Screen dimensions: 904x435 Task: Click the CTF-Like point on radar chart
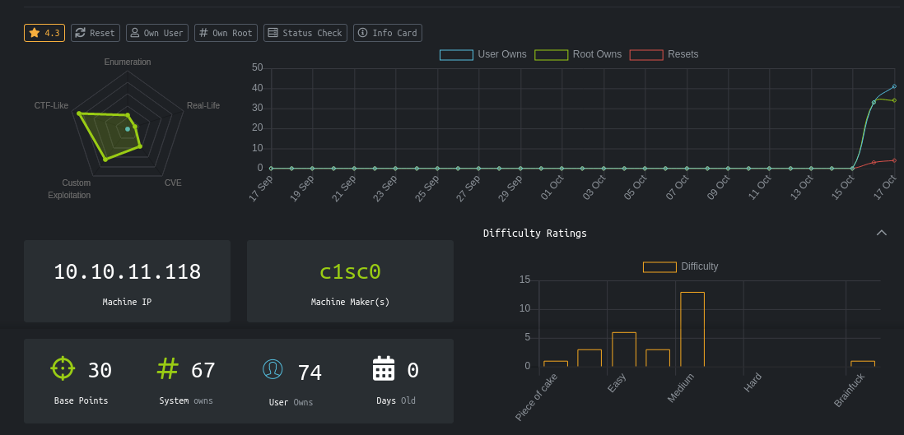coord(79,113)
